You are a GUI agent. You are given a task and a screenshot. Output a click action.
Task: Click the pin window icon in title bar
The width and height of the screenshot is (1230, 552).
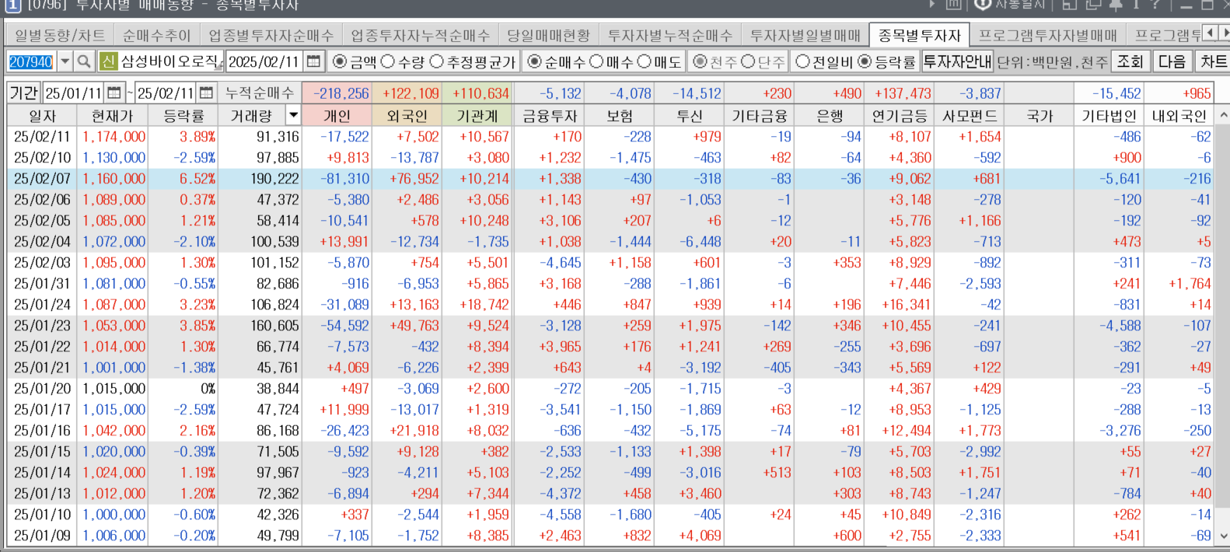click(1115, 5)
